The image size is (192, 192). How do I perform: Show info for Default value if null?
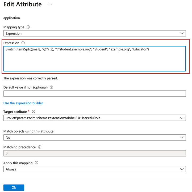[52, 87]
